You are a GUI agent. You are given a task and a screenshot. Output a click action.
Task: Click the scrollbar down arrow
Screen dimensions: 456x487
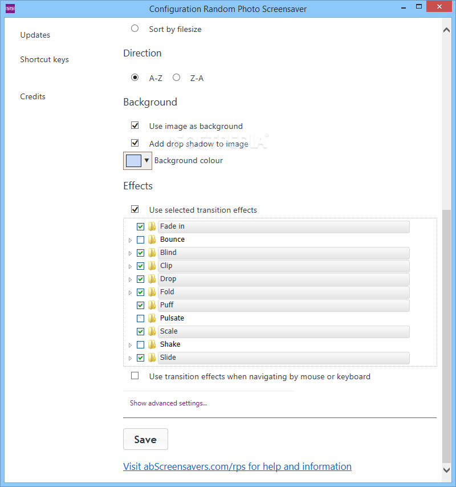pyautogui.click(x=446, y=470)
